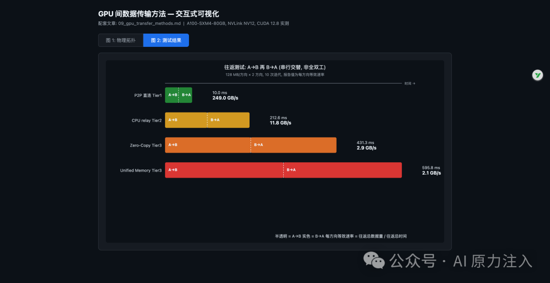Click the 2.9 GB/s value

(x=367, y=148)
